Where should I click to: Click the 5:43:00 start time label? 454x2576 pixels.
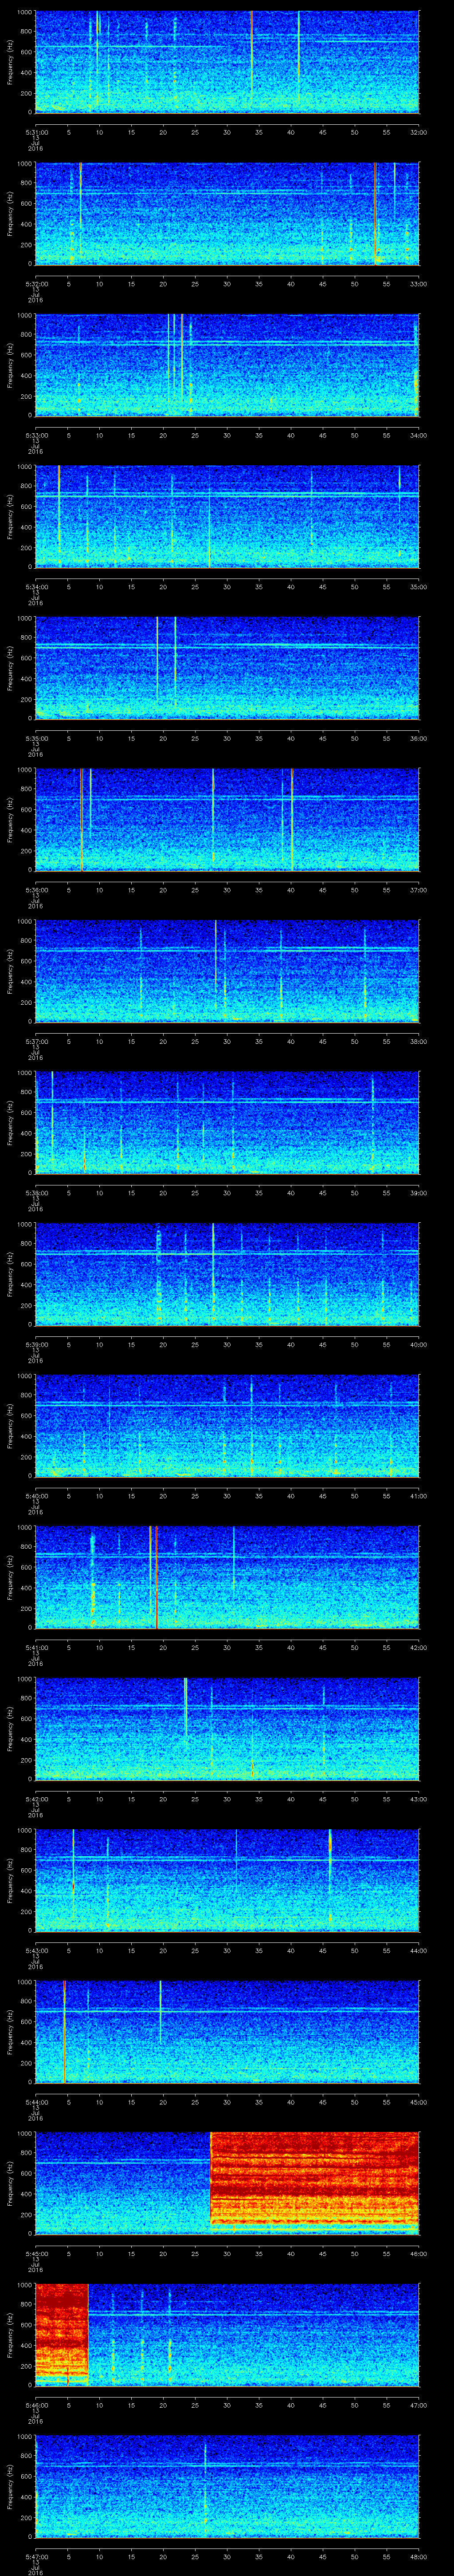coord(36,1950)
